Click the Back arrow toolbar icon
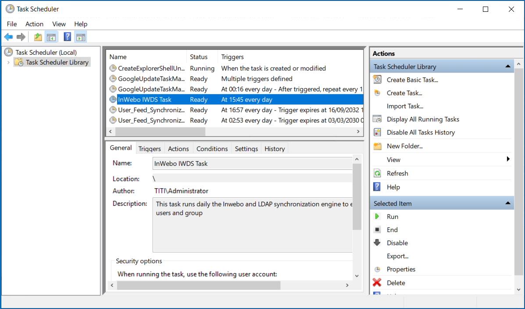 point(8,37)
